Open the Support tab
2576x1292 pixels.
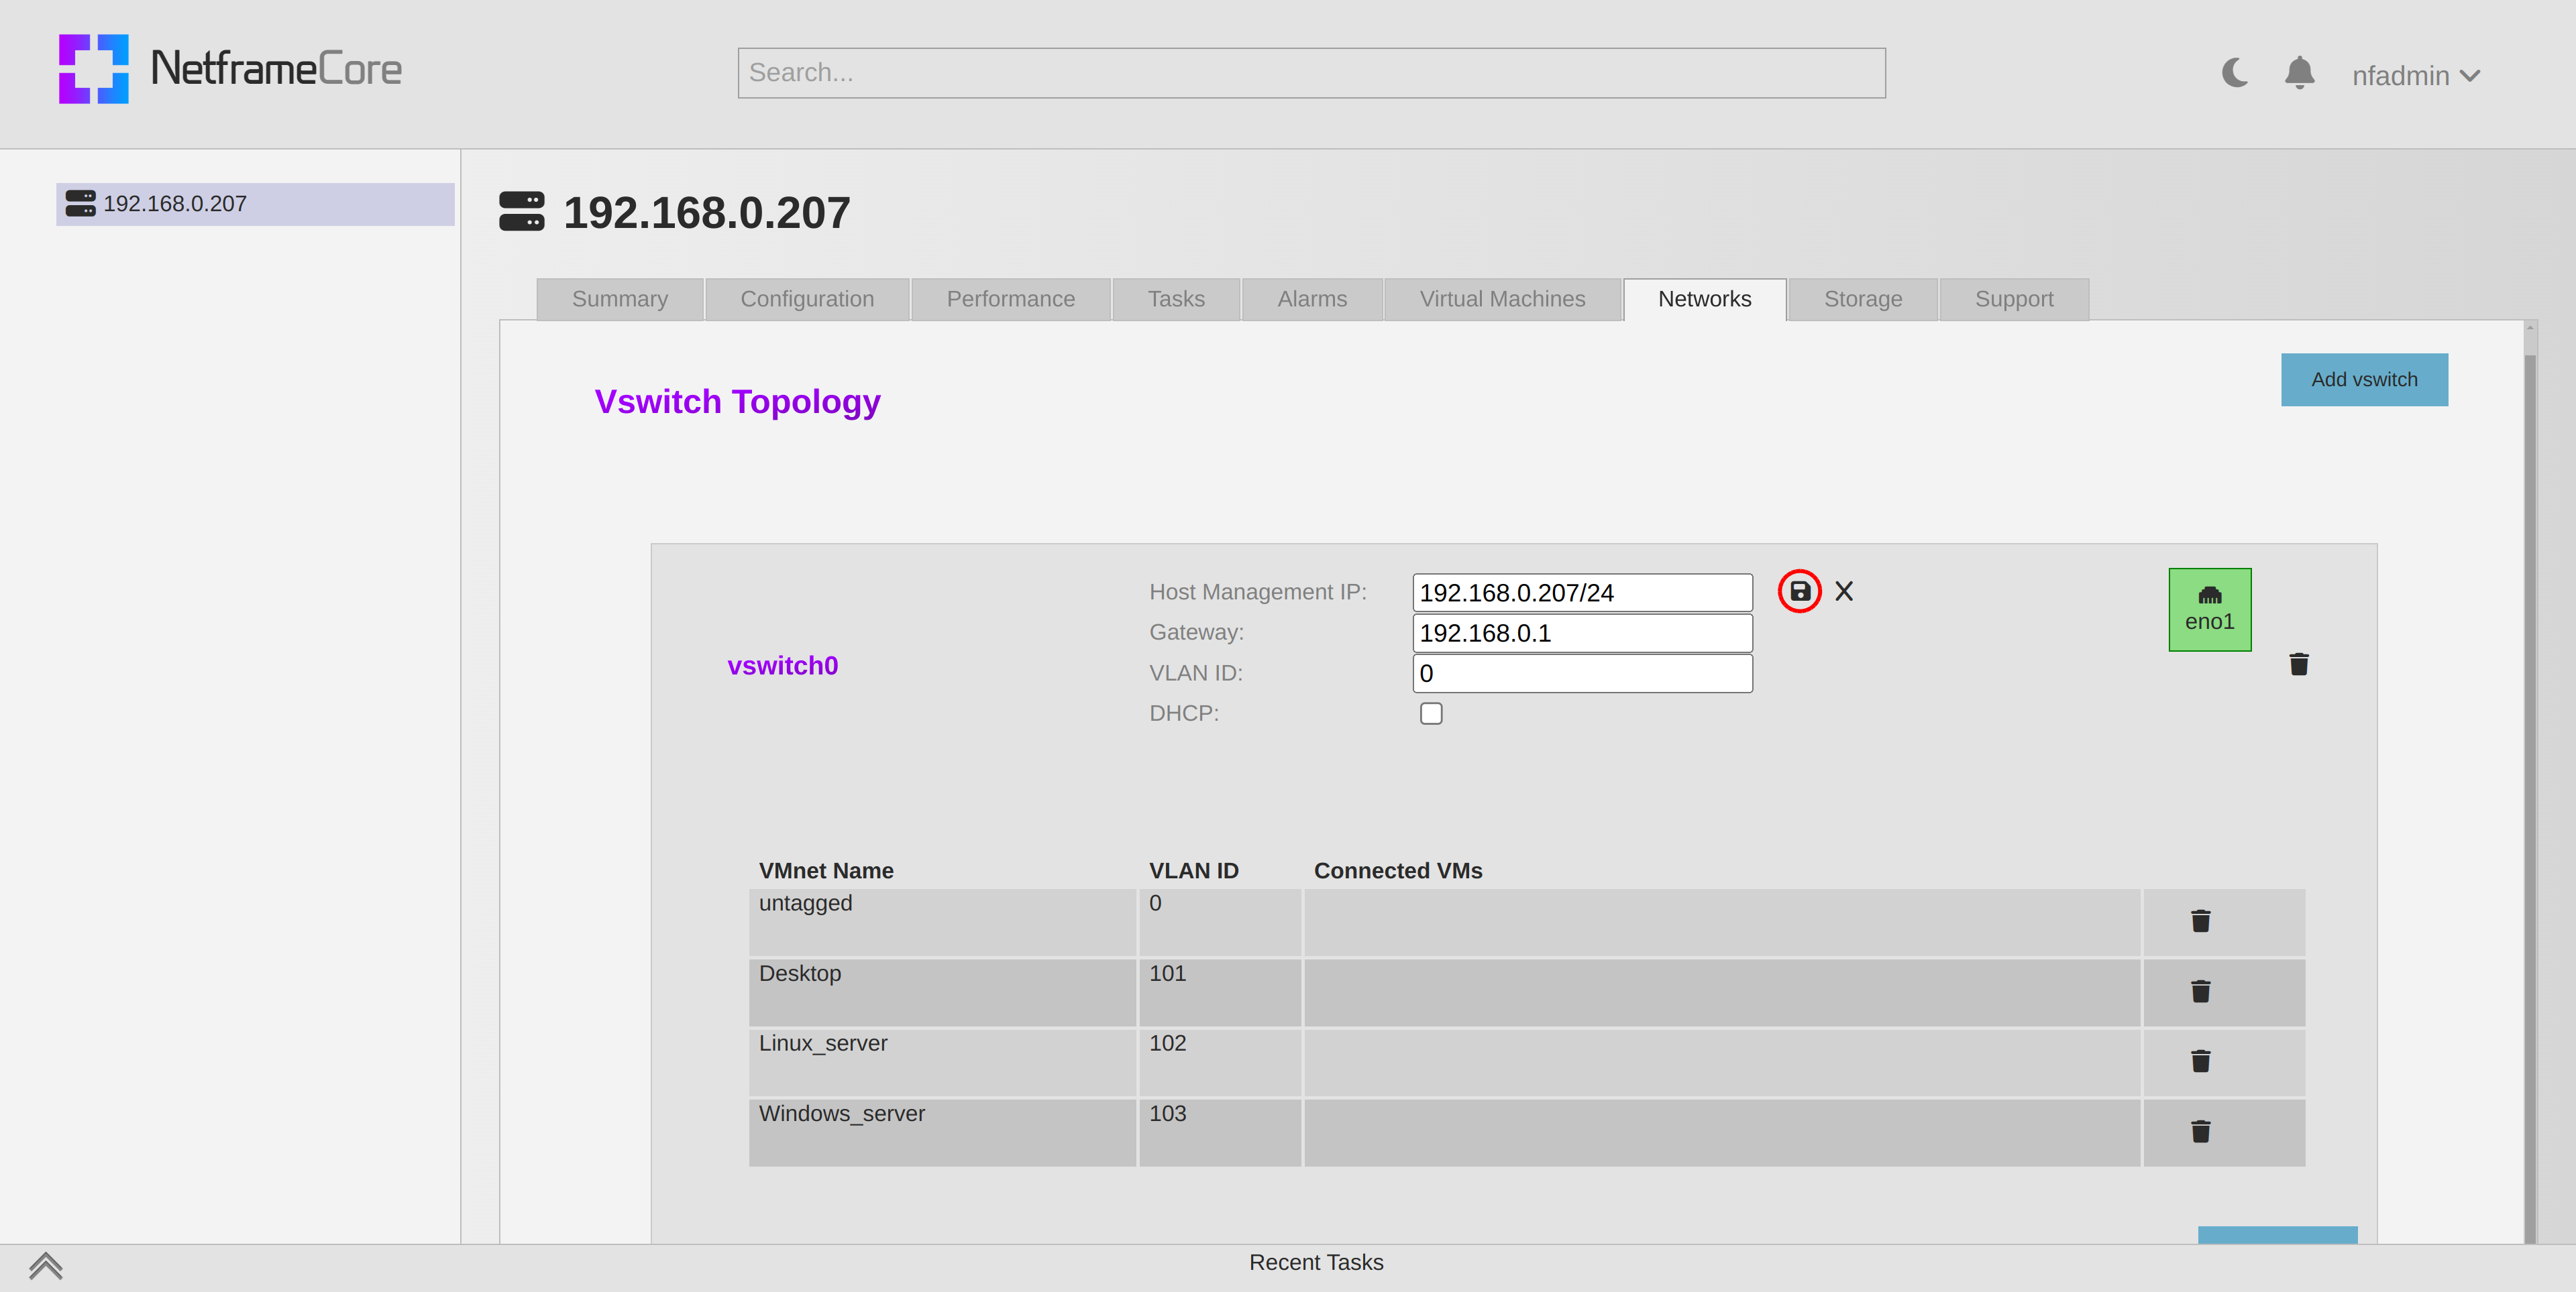[2014, 299]
